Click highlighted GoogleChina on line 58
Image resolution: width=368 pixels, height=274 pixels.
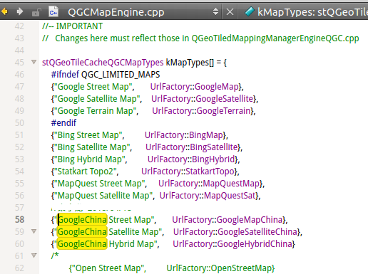pos(83,220)
